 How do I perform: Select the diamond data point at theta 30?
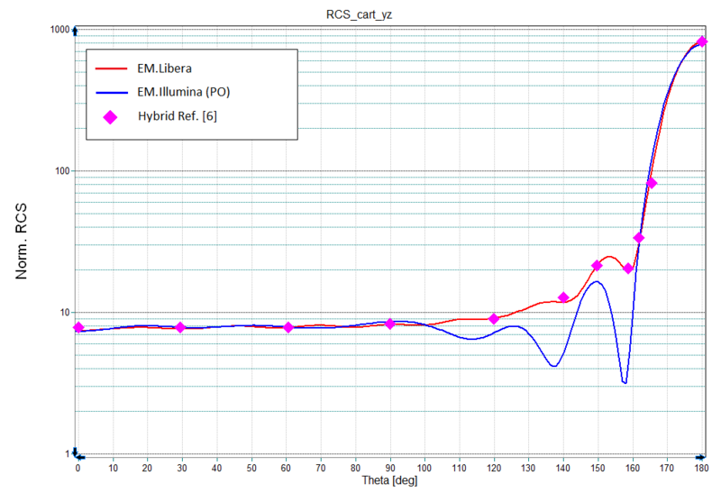180,327
